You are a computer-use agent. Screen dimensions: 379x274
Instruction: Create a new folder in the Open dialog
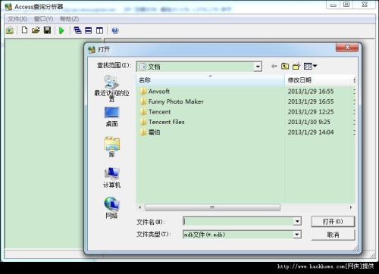(296, 66)
